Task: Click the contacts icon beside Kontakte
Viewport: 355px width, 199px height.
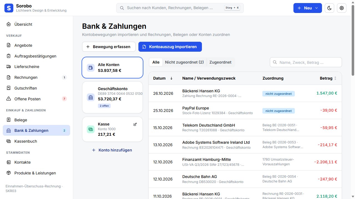Action: point(9,162)
